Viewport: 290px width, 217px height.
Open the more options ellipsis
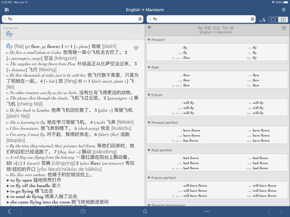(207, 211)
